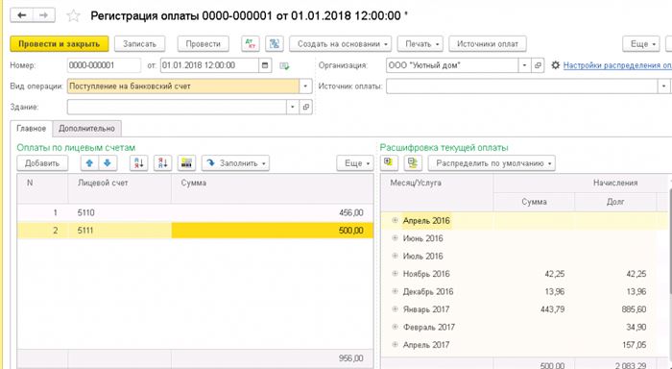The height and width of the screenshot is (369, 672).
Task: Click the green icon after the date field
Action: [x=284, y=66]
